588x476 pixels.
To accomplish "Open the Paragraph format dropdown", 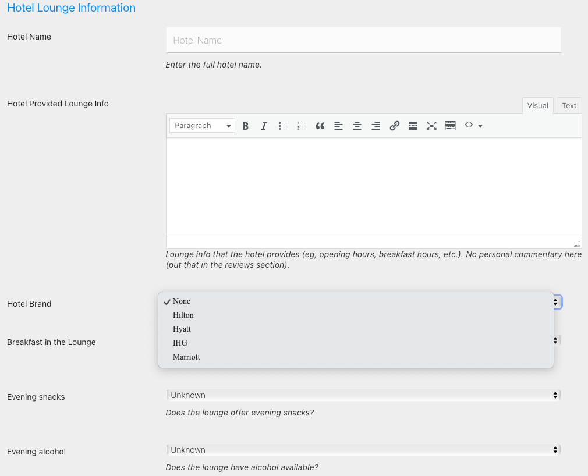I will [x=202, y=126].
